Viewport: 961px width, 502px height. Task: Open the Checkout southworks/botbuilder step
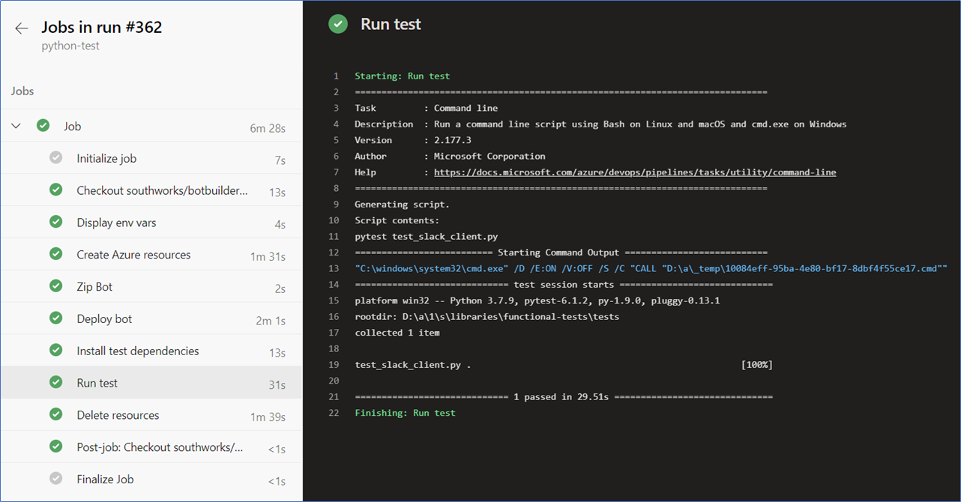pos(151,190)
